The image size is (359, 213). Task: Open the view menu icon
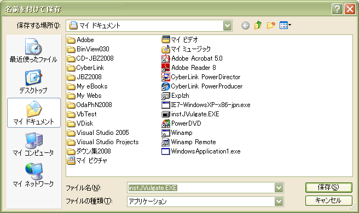[285, 25]
